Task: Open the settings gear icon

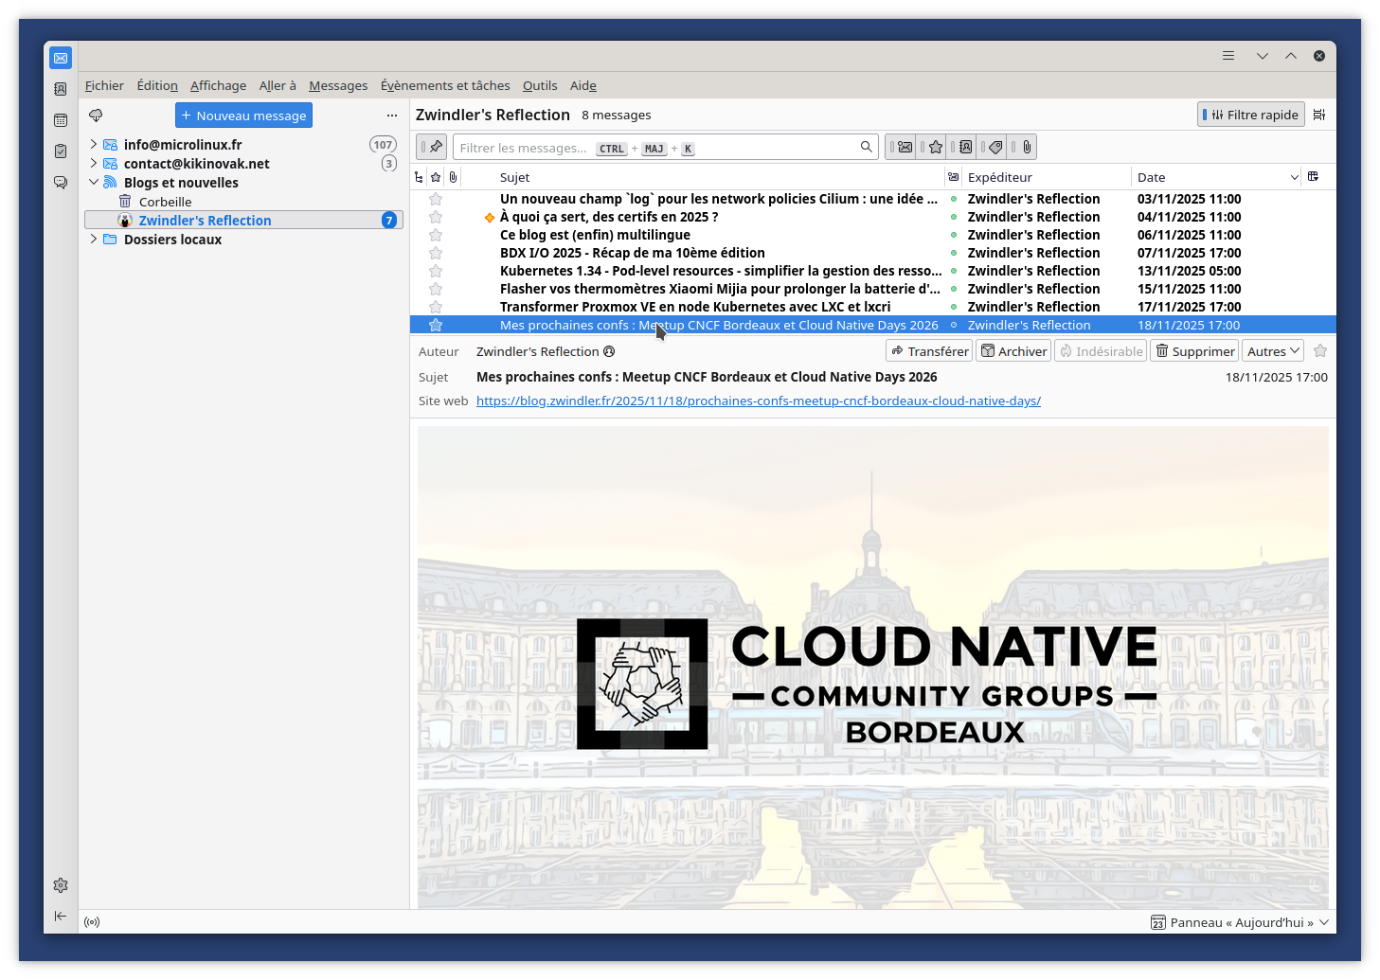Action: [61, 885]
